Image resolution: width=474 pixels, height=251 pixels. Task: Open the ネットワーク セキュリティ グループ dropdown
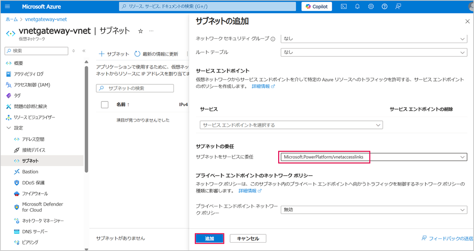coord(374,39)
